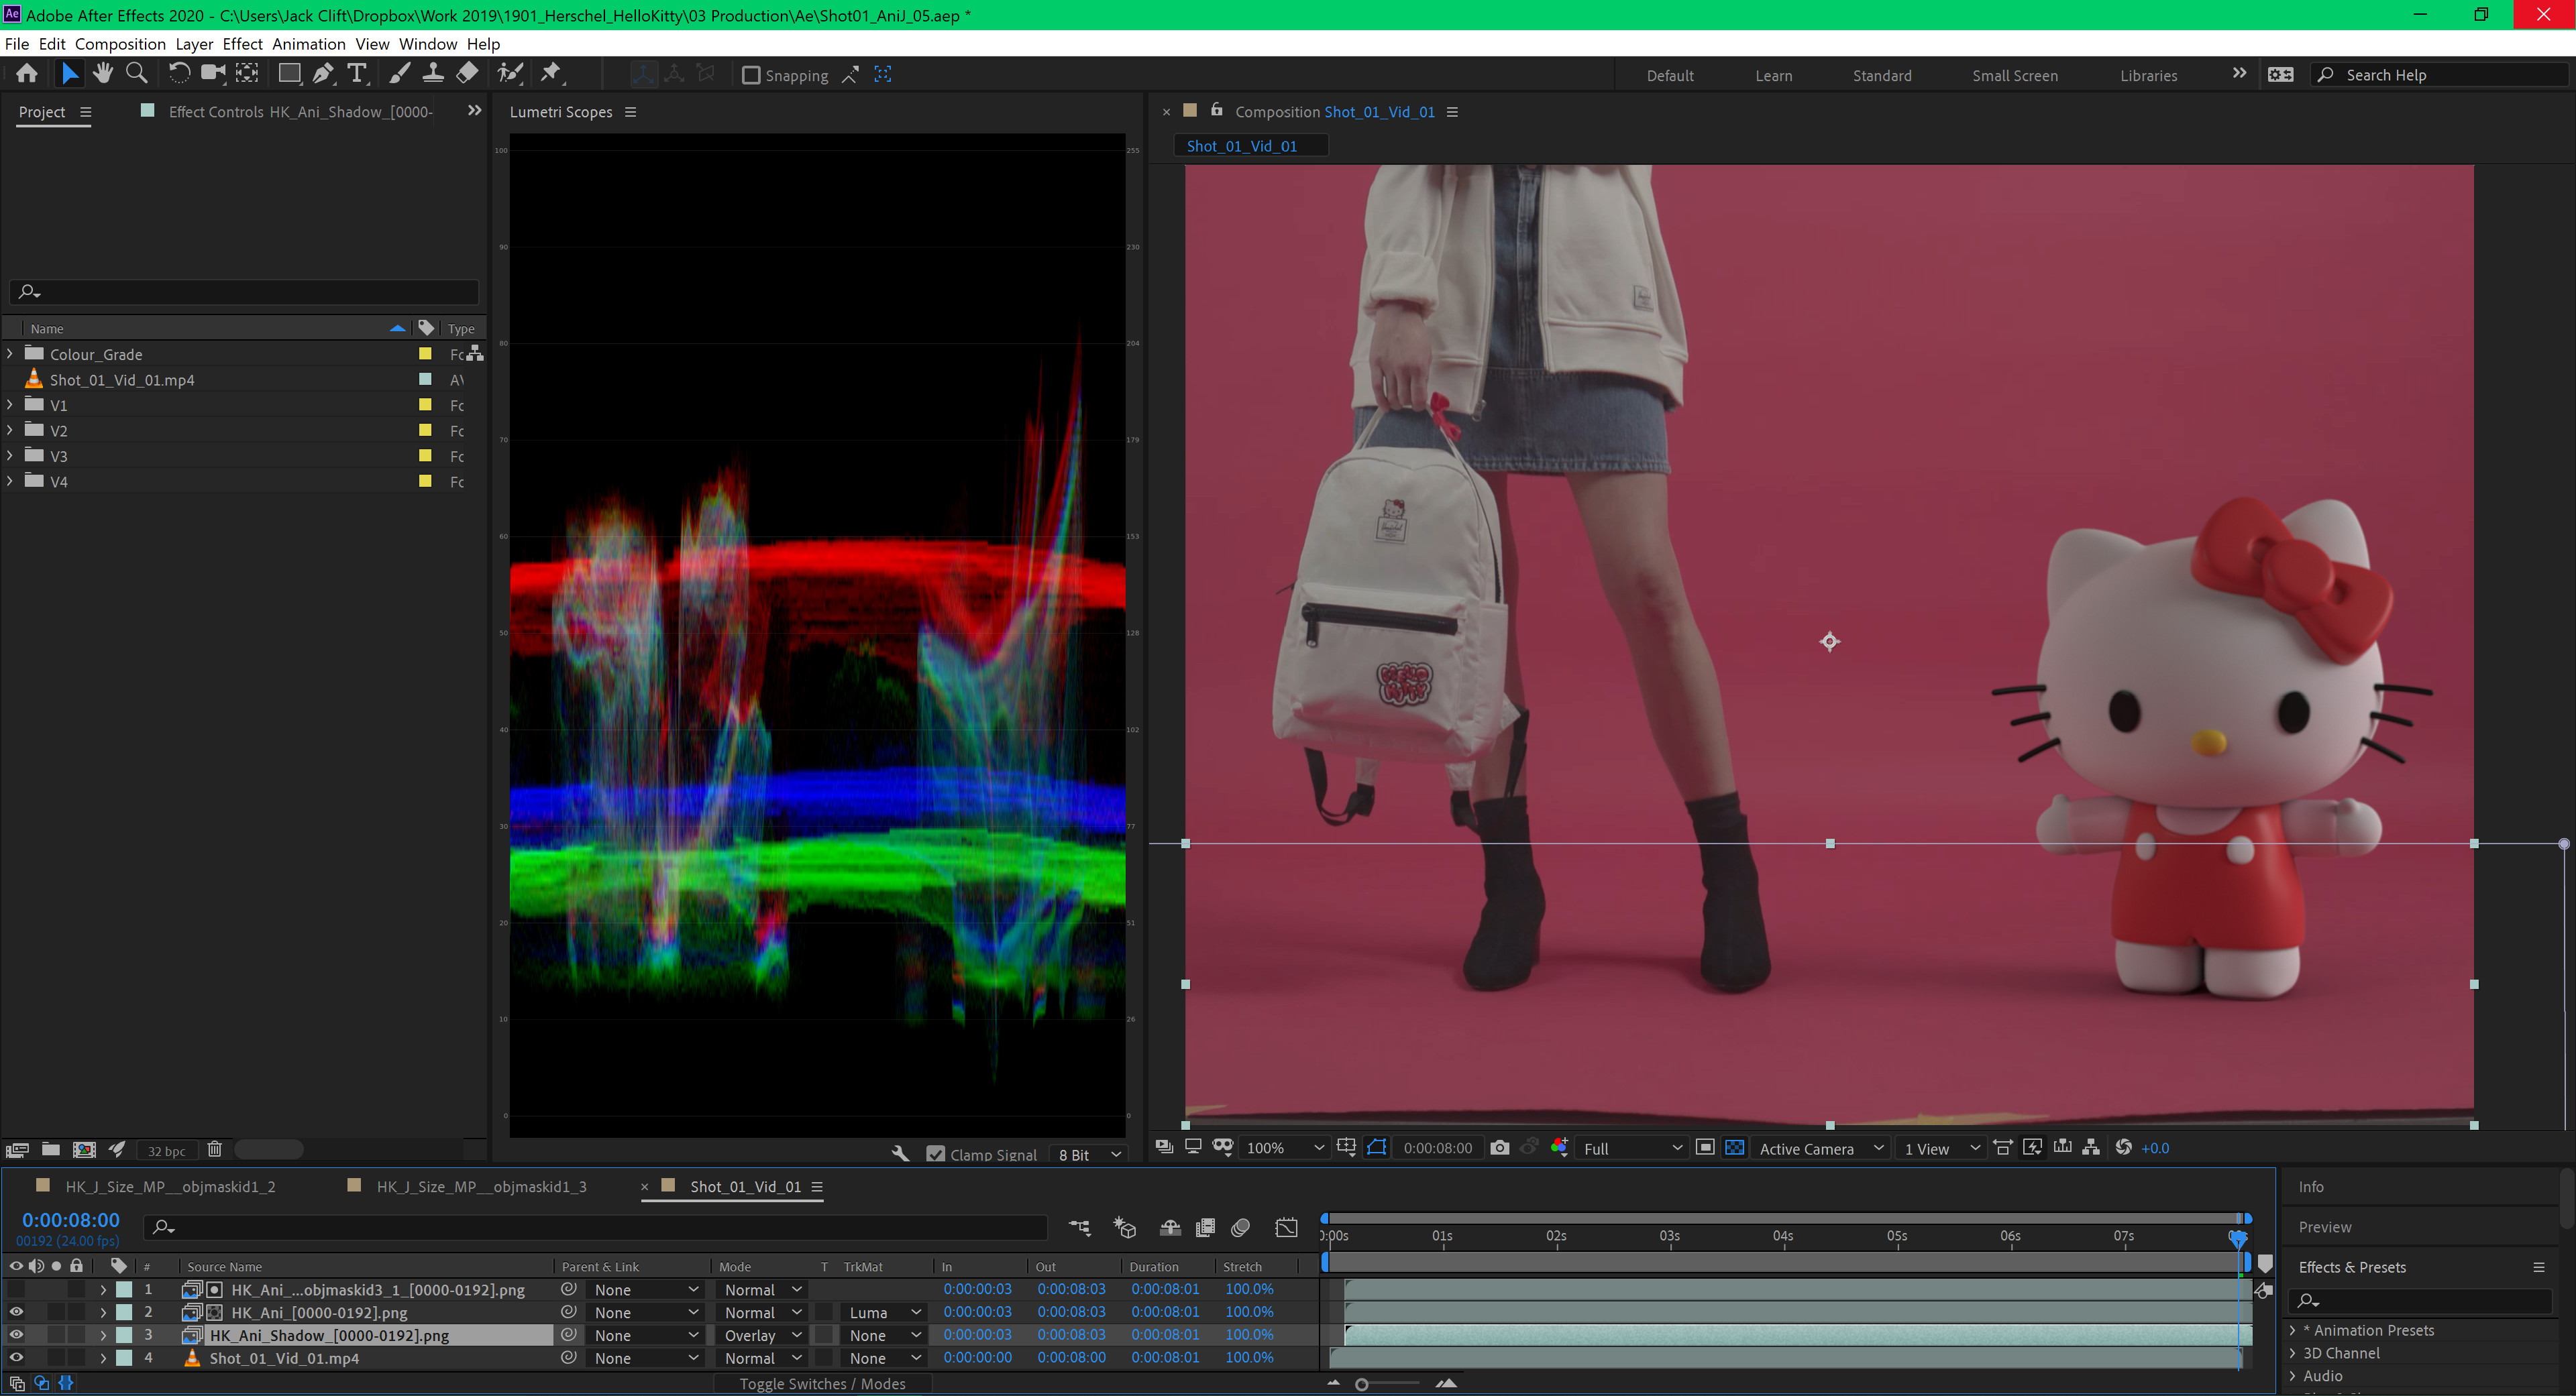Image resolution: width=2576 pixels, height=1396 pixels.
Task: Click the timeline zoom slider handle
Action: (x=1361, y=1384)
